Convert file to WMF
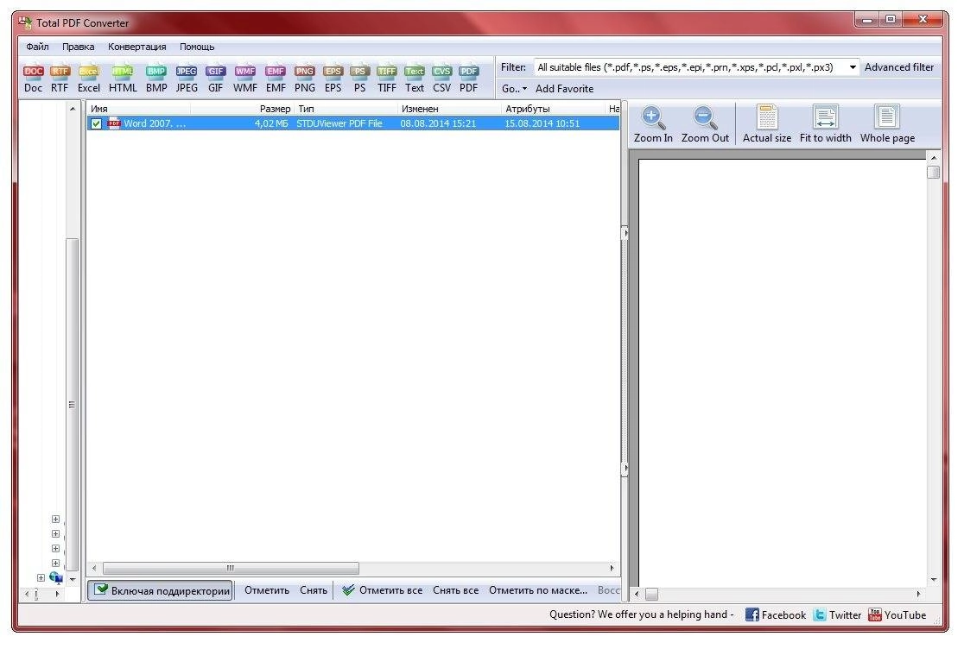The width and height of the screenshot is (964, 649). coord(244,79)
